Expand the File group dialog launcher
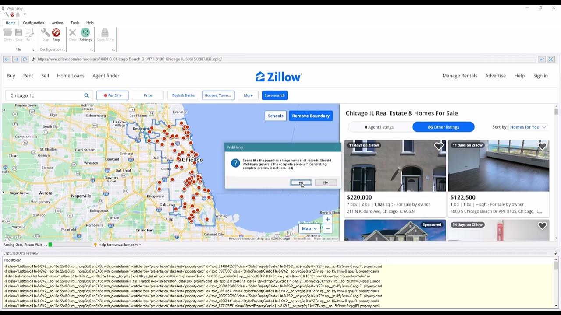Viewport: 561px width, 315px height. pyautogui.click(x=33, y=50)
